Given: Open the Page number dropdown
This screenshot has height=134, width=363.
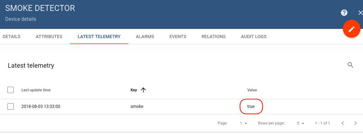Looking at the screenshot, I should click(244, 123).
